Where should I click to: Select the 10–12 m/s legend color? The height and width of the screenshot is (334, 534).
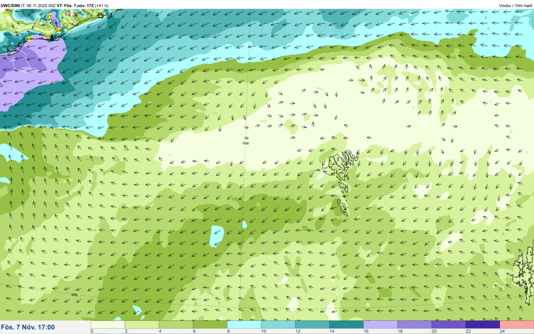278,324
